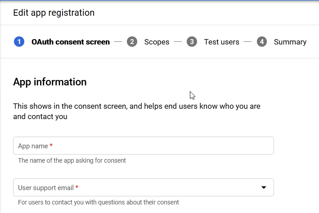Click the step 3 numbered circle icon
Screen dimensions: 319x213
192,42
